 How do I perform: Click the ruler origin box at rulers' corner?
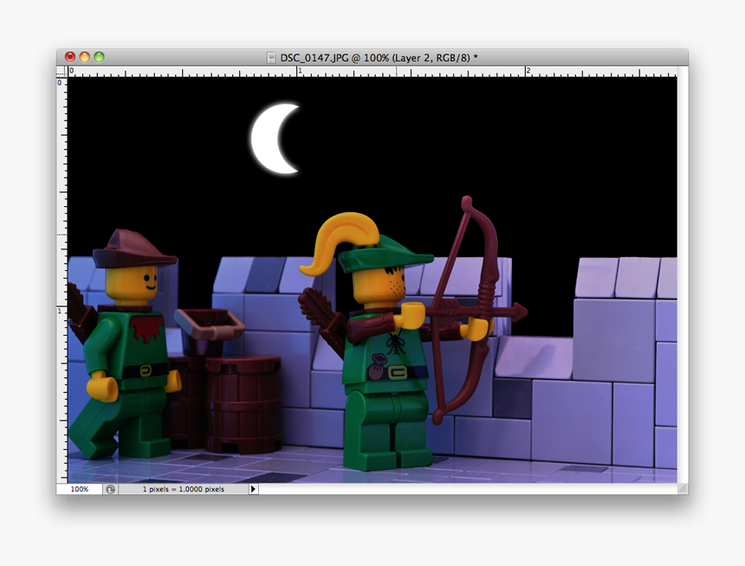pos(62,71)
